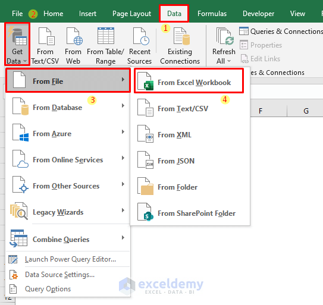Click the Properties button in ribbon

[261, 45]
